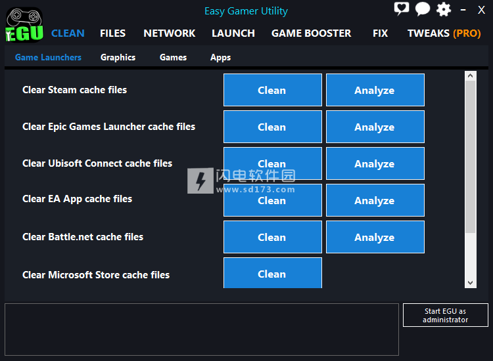The height and width of the screenshot is (361, 493).
Task: Open the FILES main menu
Action: 112,33
